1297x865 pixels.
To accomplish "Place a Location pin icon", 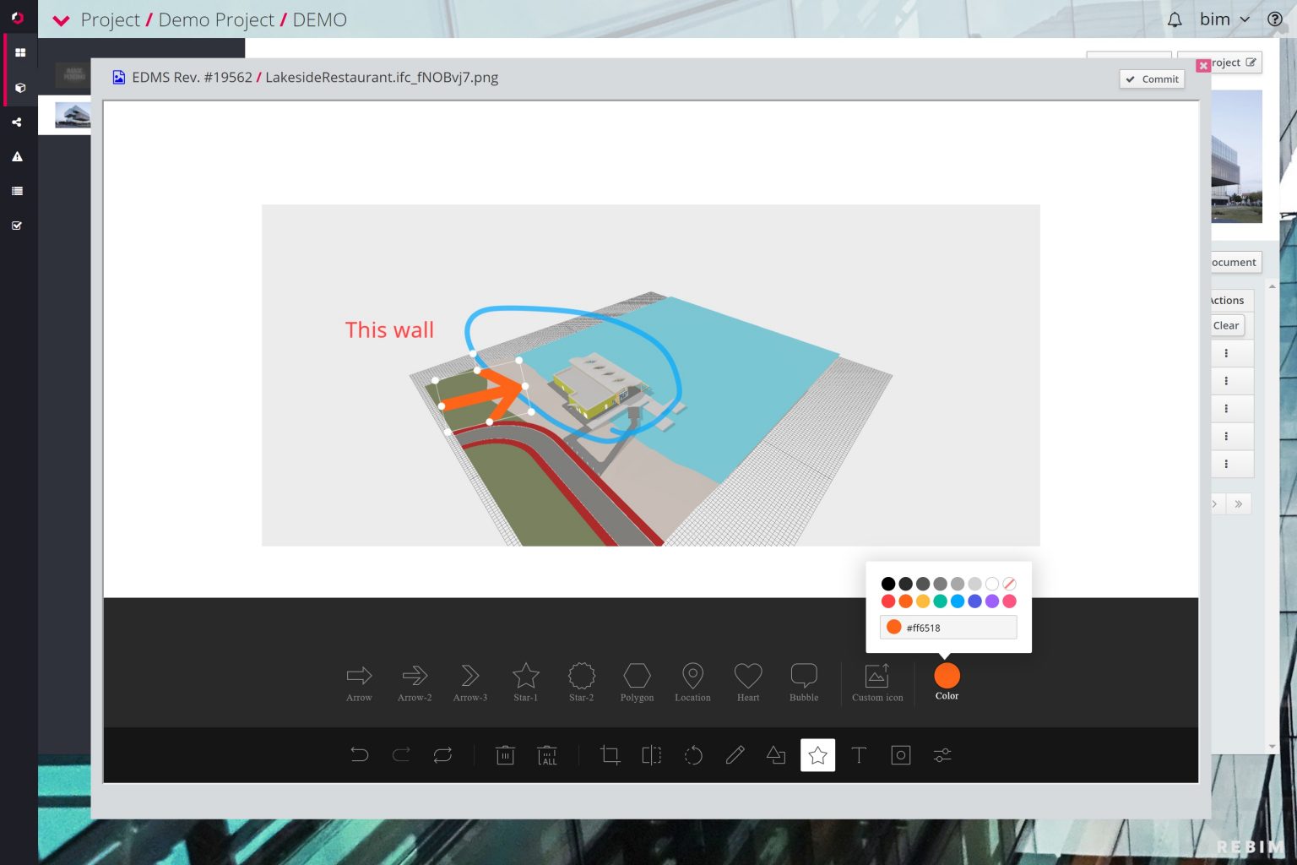I will coord(692,683).
